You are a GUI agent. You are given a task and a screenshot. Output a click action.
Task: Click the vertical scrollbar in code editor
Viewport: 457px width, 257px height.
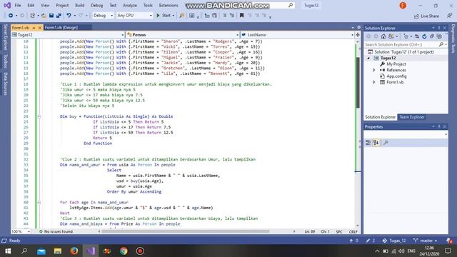pyautogui.click(x=358, y=83)
